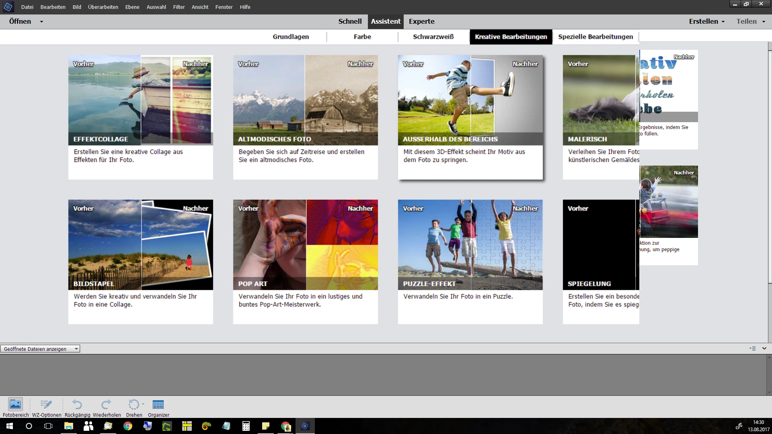Click the Wiederholen redo icon
Screen dimensions: 772x434
[x=107, y=404]
